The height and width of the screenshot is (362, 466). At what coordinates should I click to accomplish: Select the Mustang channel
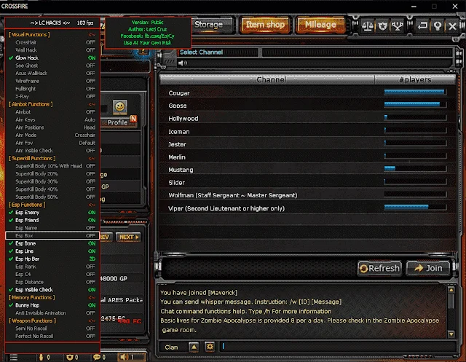pyautogui.click(x=307, y=170)
